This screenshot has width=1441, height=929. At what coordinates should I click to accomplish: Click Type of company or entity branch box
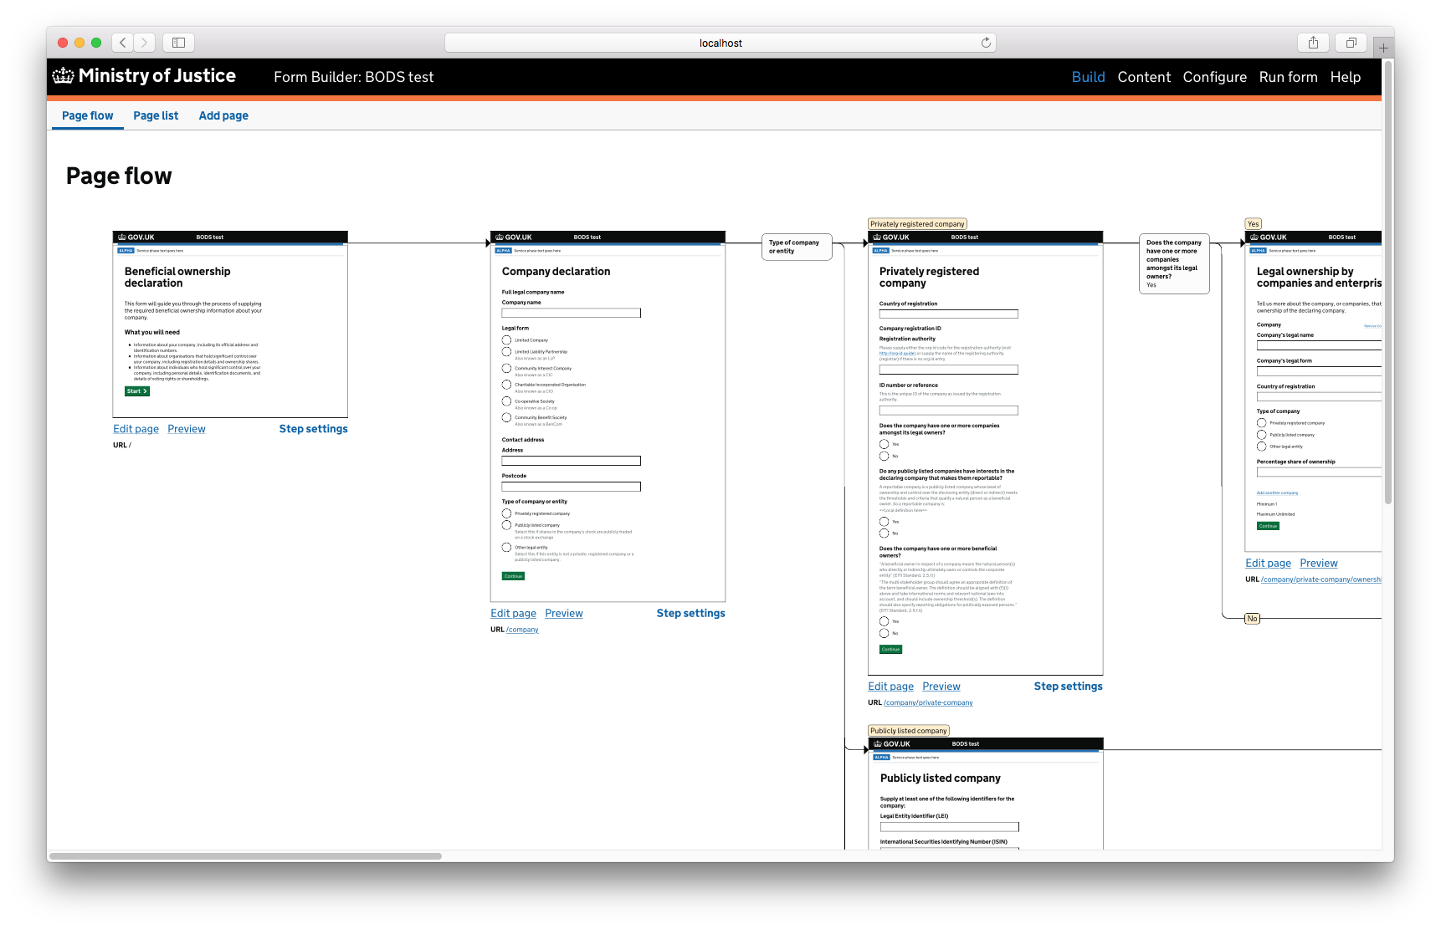[x=796, y=247]
